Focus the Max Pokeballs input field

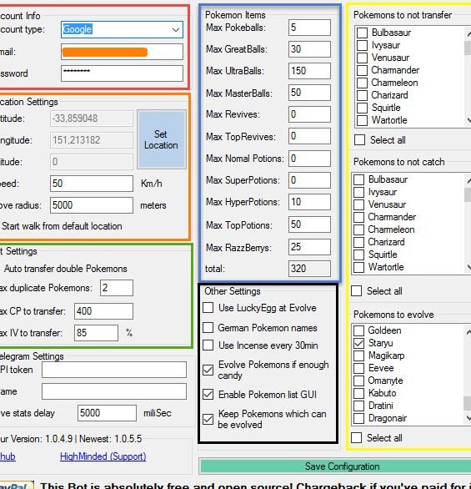[309, 28]
